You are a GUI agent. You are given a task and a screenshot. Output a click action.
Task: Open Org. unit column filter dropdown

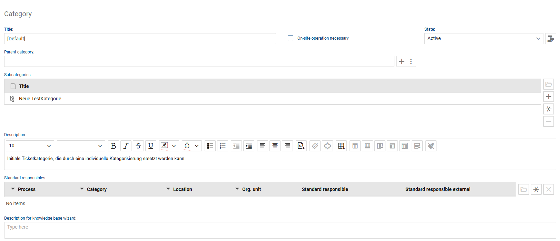(x=237, y=189)
